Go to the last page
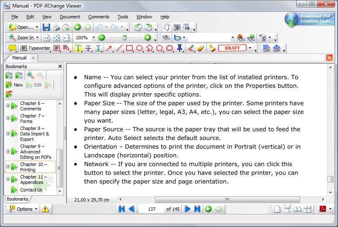This screenshot has height=227, width=338. (x=197, y=209)
